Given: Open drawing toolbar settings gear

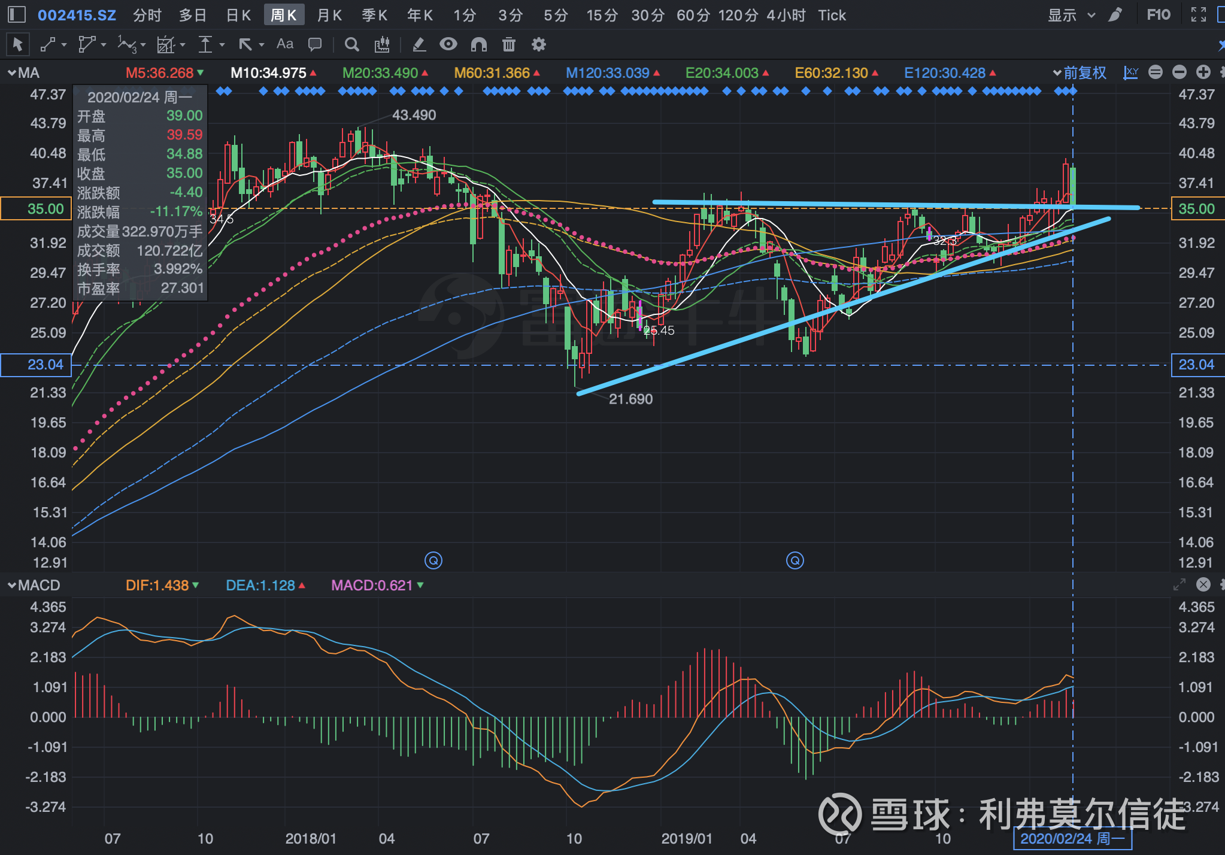Looking at the screenshot, I should [x=539, y=44].
